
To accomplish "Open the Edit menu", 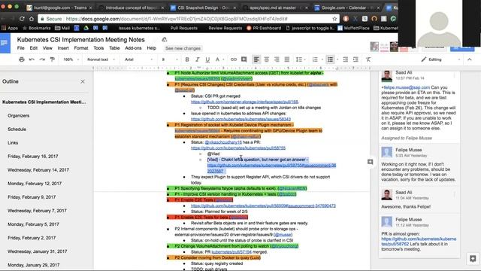I will click(x=33, y=48).
